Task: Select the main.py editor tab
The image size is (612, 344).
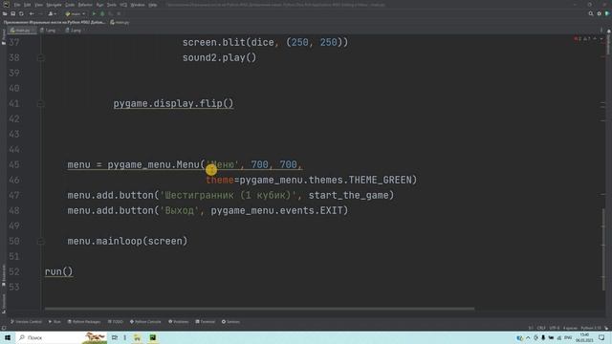Action: point(22,30)
